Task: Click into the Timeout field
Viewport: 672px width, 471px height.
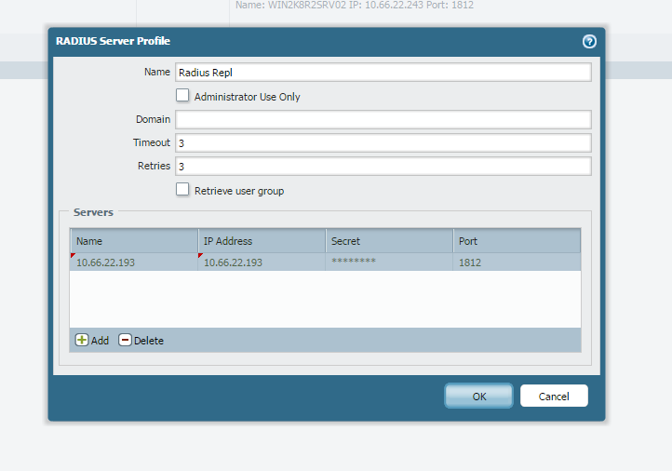Action: coord(383,142)
